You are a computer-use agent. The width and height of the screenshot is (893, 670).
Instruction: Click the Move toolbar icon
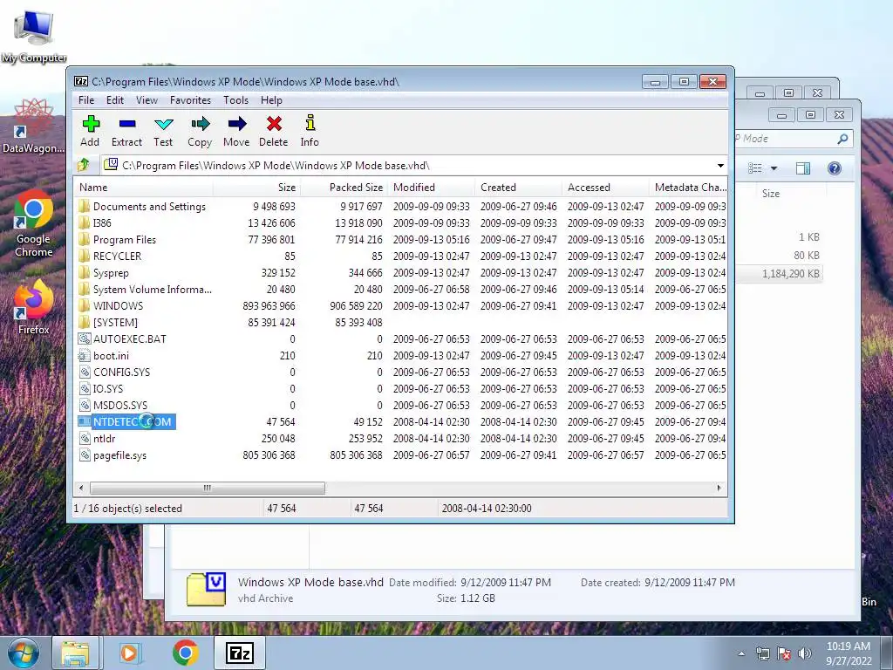coord(236,131)
